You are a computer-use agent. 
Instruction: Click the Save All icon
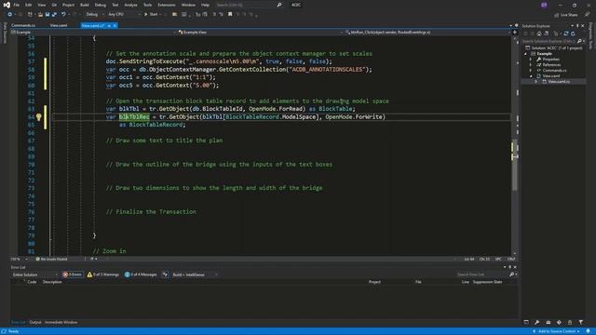click(54, 15)
